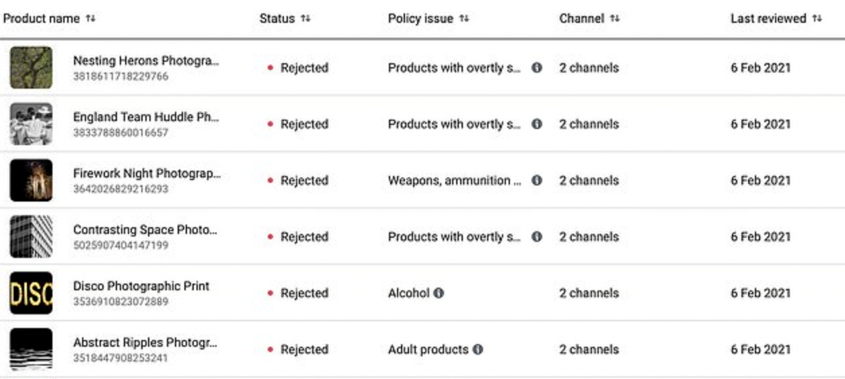Open info icon for England Team Huddle policy issue
The width and height of the screenshot is (845, 379).
[537, 124]
